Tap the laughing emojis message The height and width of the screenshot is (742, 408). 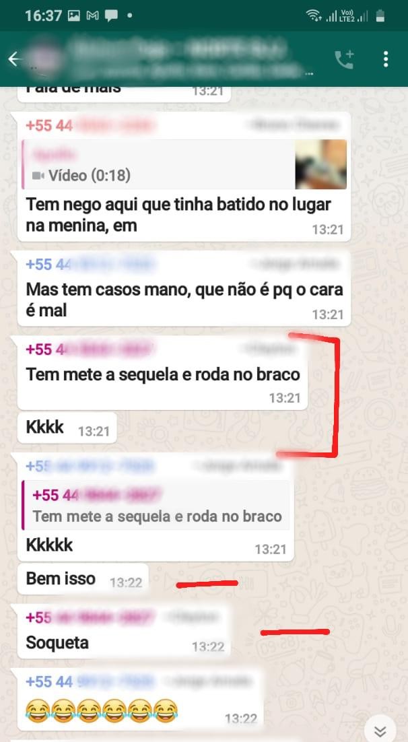coord(139,699)
